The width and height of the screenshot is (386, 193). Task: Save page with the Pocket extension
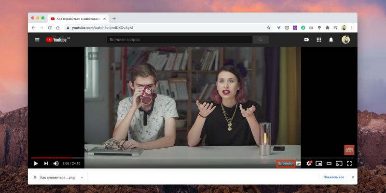[287, 28]
